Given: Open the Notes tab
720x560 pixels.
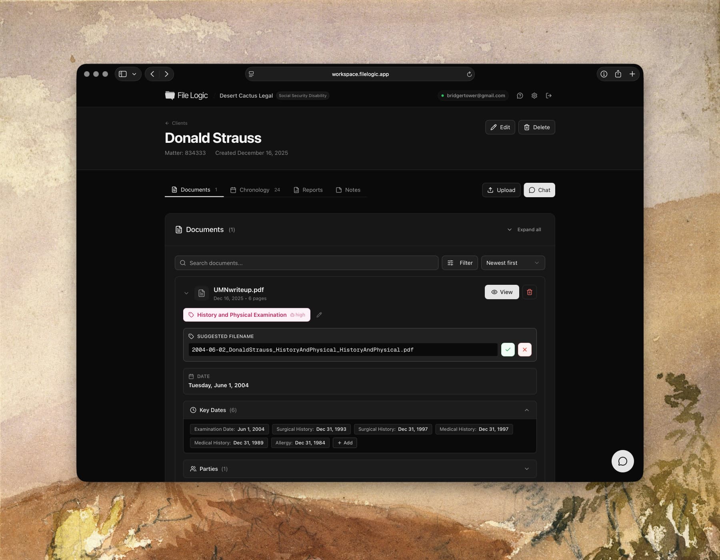Looking at the screenshot, I should (x=348, y=190).
